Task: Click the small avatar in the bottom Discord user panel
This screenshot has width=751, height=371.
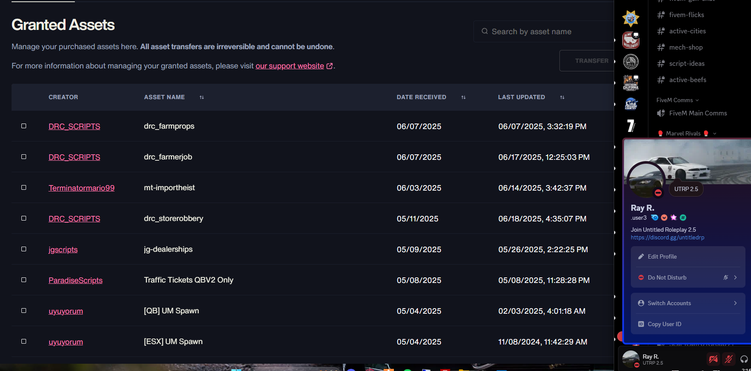Action: pyautogui.click(x=630, y=359)
